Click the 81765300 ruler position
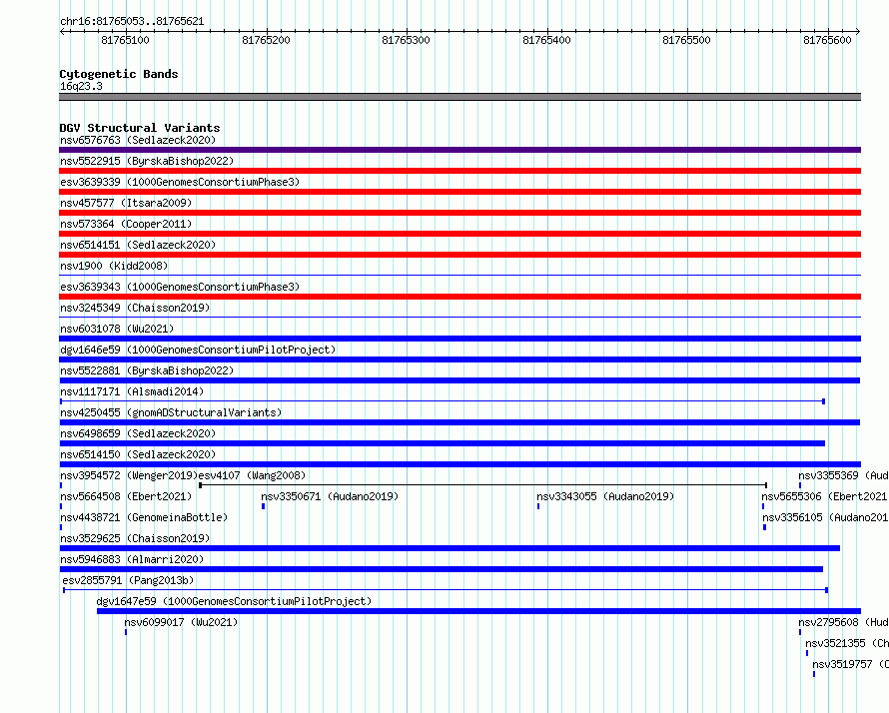 coord(406,40)
